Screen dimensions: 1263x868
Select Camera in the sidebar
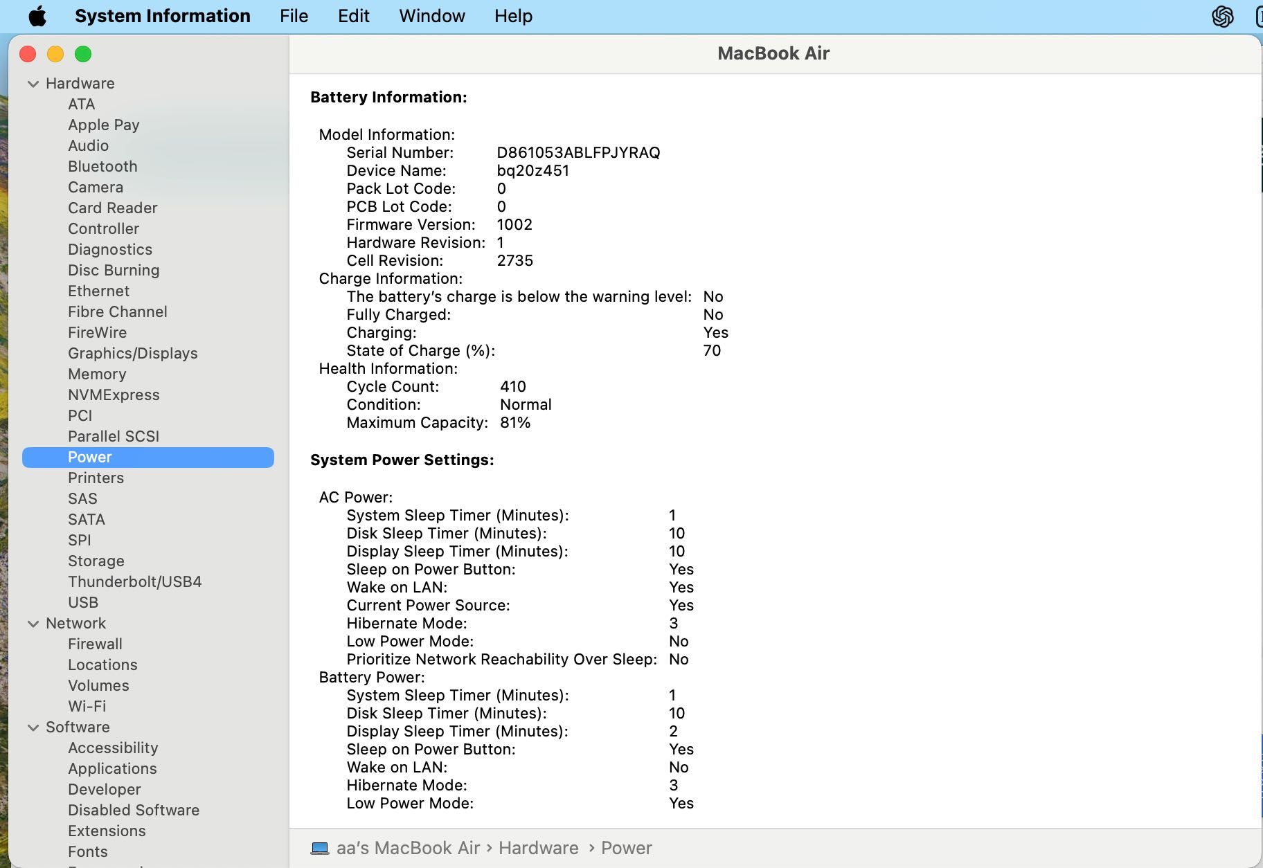tap(96, 187)
